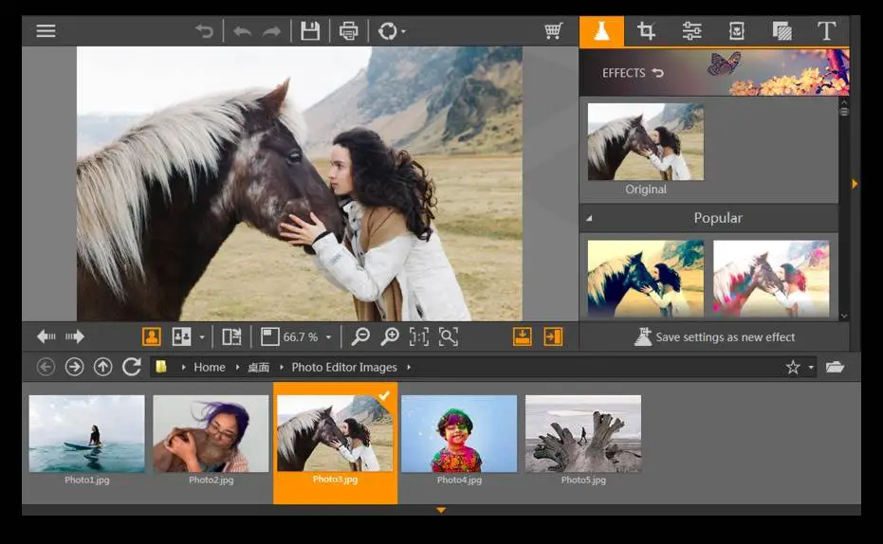Click the print icon

click(349, 30)
